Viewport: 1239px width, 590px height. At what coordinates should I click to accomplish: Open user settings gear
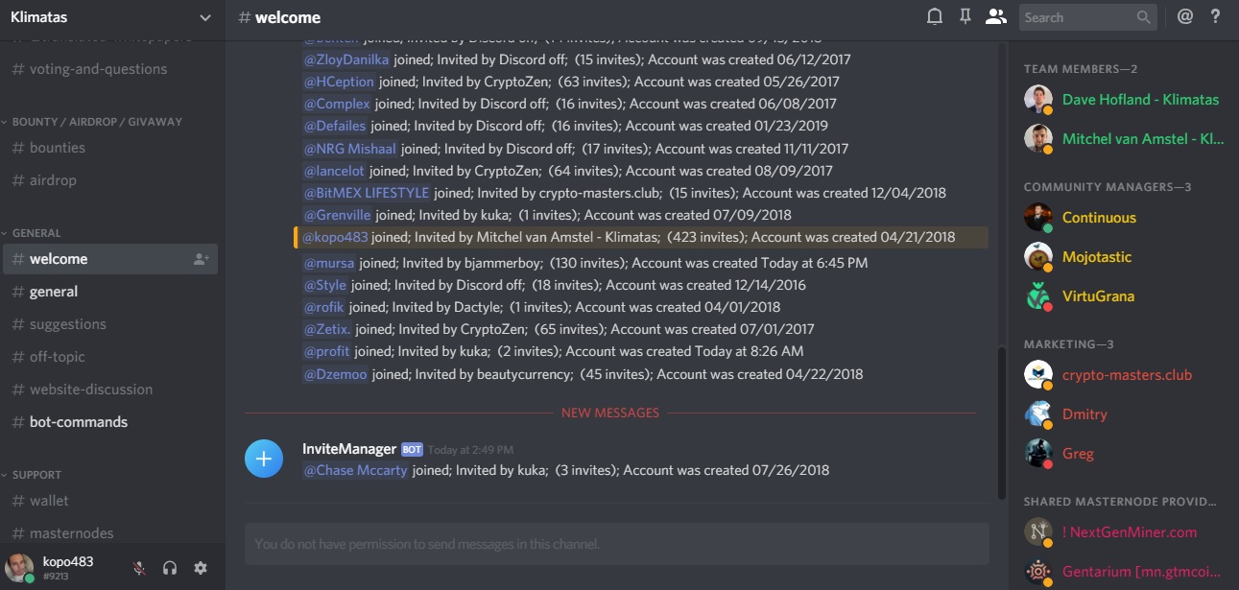201,568
